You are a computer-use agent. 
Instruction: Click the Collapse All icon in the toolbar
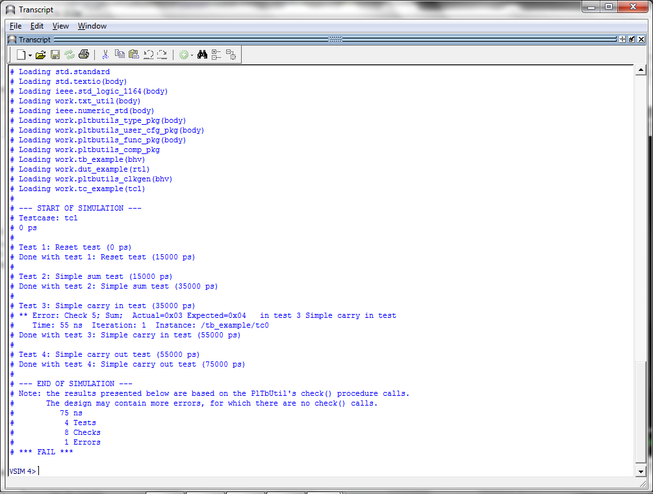click(x=216, y=55)
